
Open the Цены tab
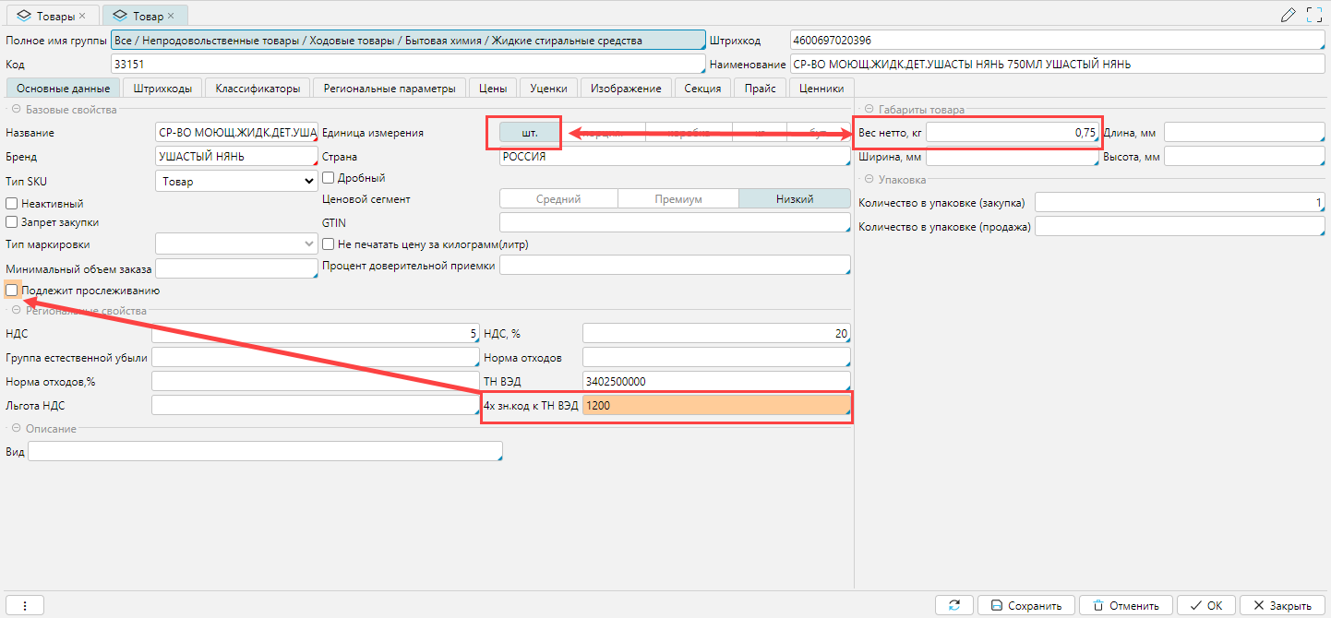click(x=493, y=89)
